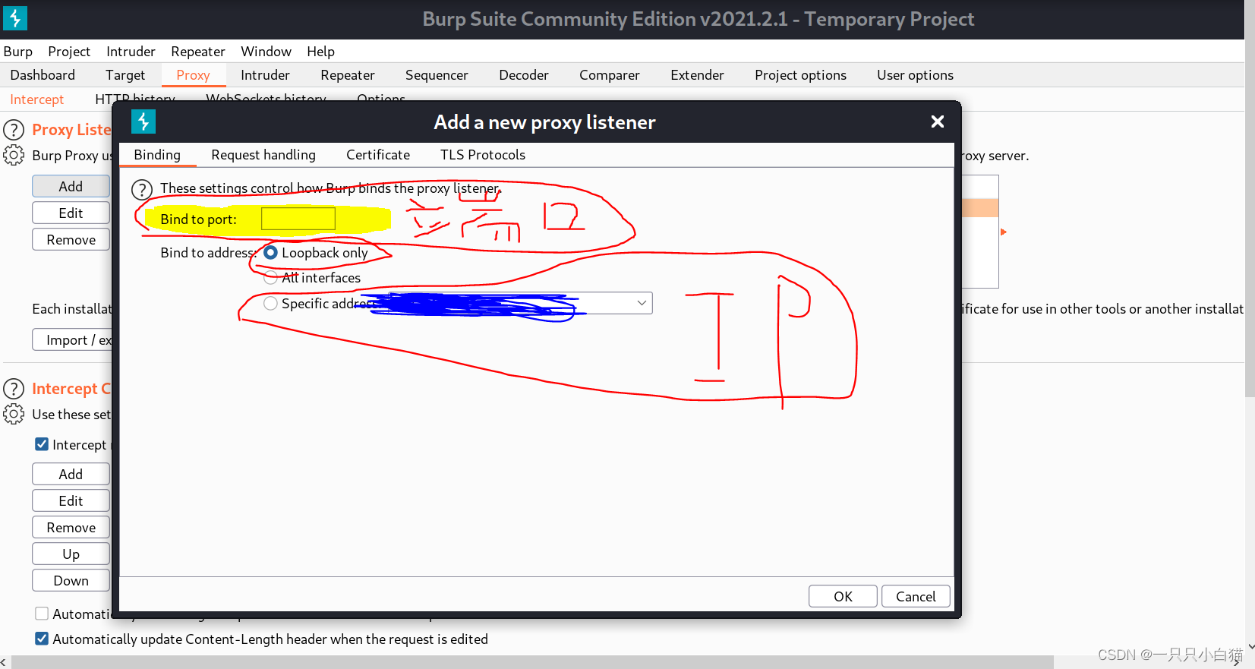Screen dimensions: 1255x669
Task: Switch to Repeater tool tab
Action: point(348,75)
